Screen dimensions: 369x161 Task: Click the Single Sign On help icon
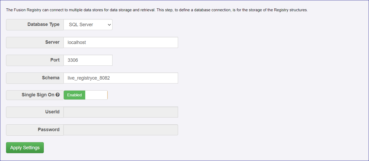(58, 95)
